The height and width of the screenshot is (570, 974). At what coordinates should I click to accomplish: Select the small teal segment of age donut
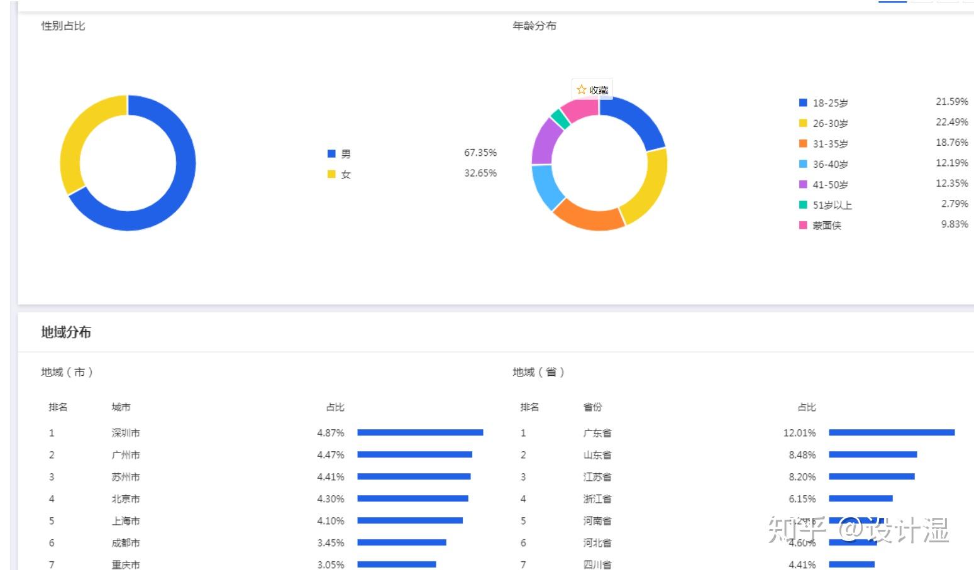pyautogui.click(x=559, y=119)
